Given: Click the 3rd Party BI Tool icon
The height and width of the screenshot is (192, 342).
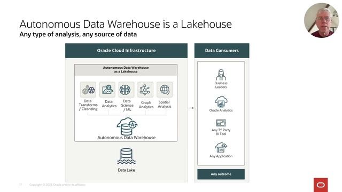Looking at the screenshot, I should pyautogui.click(x=221, y=123).
